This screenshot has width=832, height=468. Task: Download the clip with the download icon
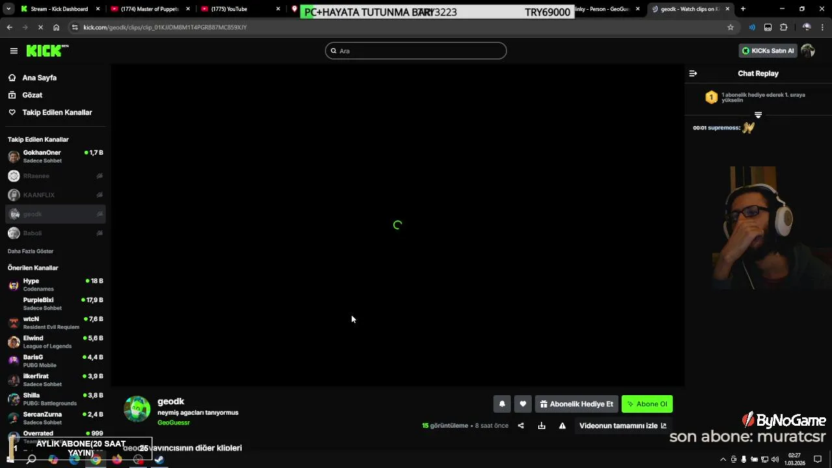[541, 426]
